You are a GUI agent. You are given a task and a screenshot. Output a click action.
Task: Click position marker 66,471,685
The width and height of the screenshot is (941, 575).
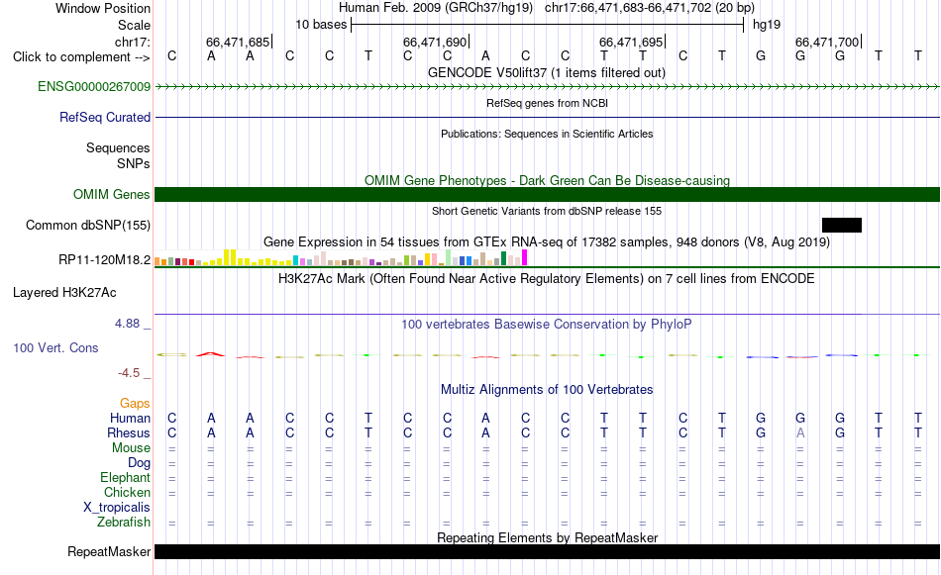tap(238, 42)
